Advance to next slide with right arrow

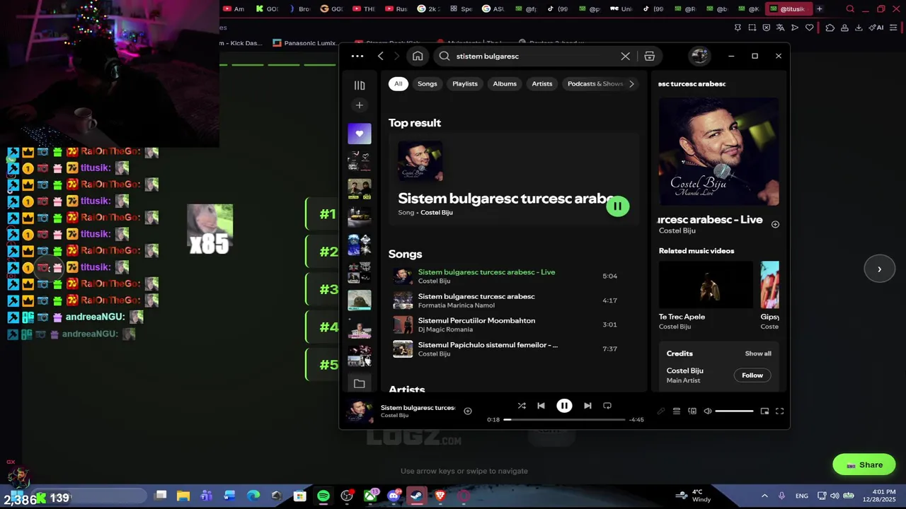click(879, 269)
